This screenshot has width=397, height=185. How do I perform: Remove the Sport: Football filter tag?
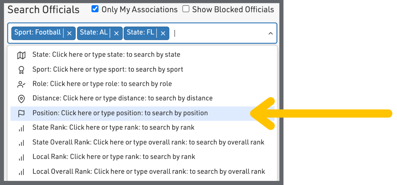(69, 33)
